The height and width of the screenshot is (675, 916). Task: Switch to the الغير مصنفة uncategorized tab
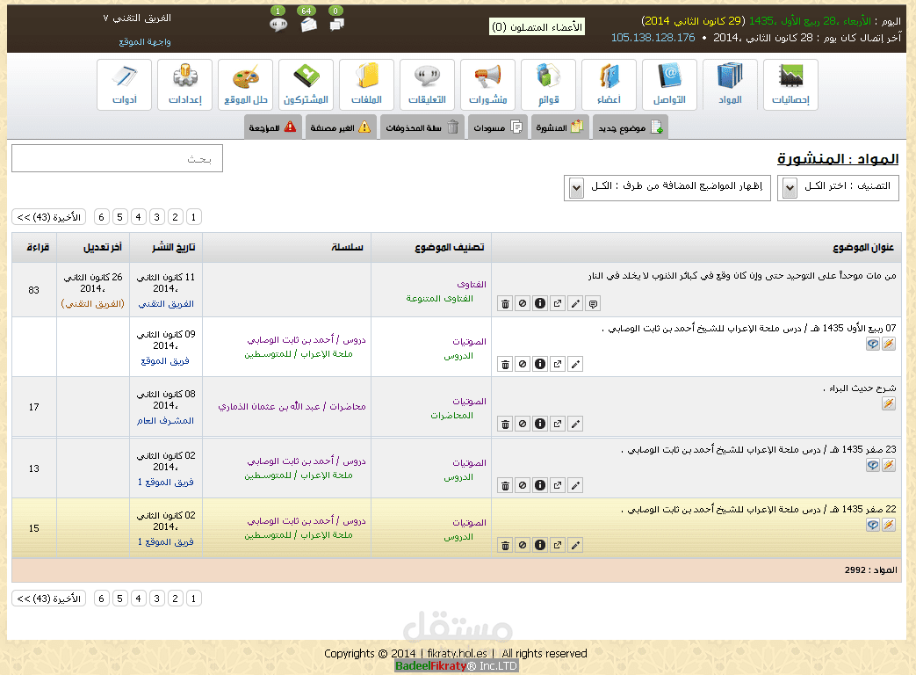(x=341, y=127)
